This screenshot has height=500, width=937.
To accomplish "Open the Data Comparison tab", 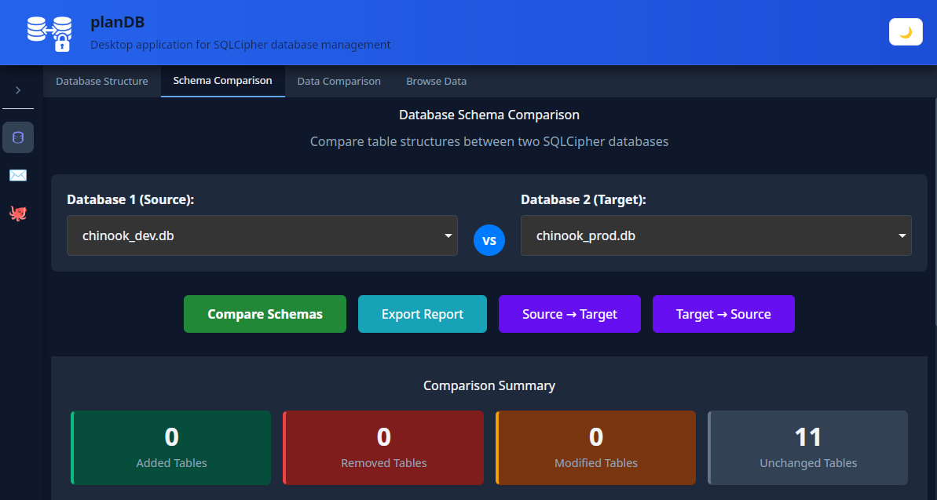I will [339, 81].
